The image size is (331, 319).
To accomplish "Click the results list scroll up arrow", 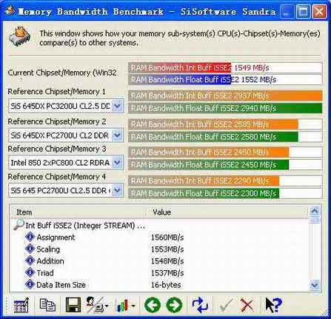I will click(315, 211).
